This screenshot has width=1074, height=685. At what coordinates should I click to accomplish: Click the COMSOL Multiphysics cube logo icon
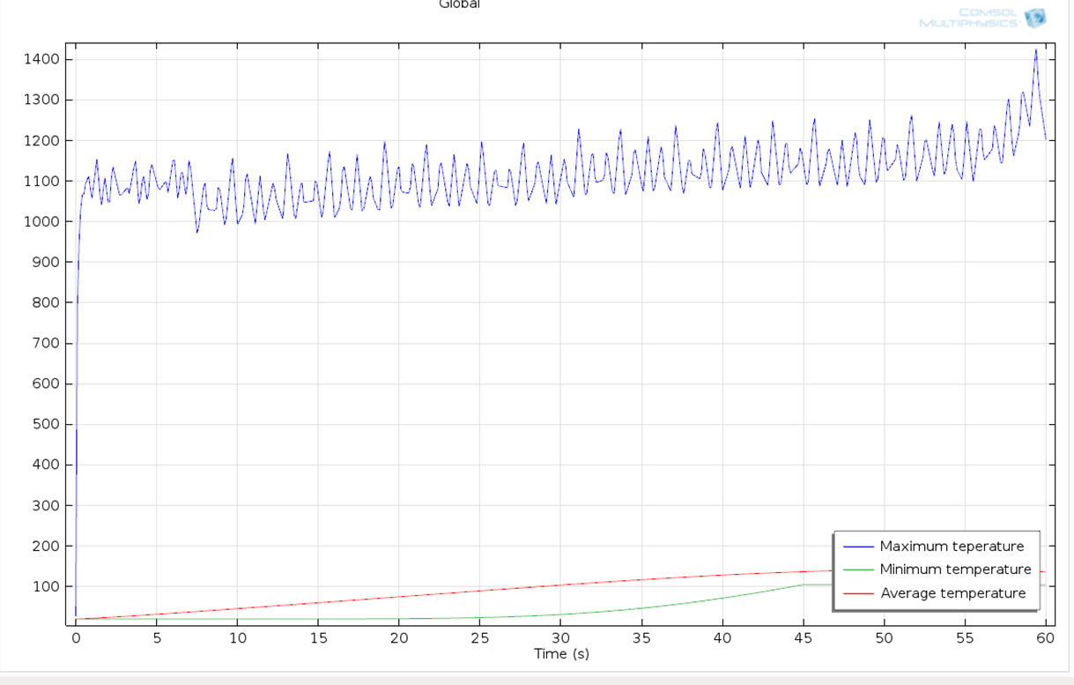[1034, 18]
